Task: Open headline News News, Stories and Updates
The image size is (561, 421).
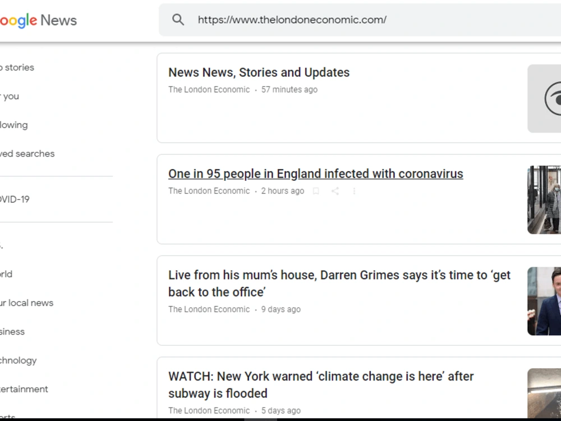Action: pyautogui.click(x=259, y=72)
